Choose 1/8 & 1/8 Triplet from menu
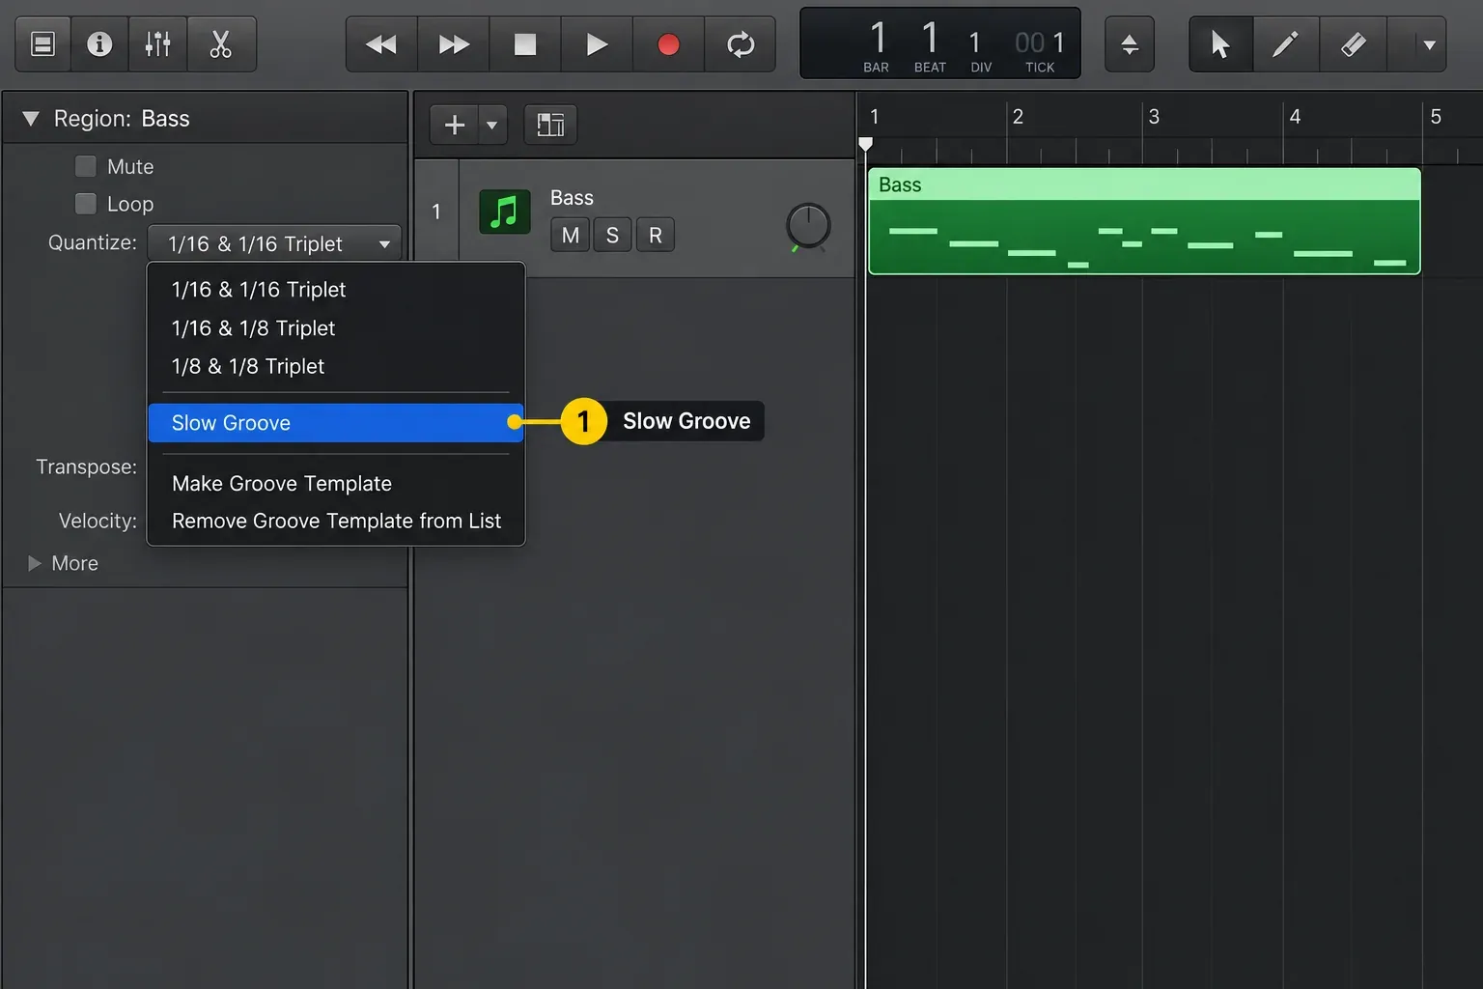Screen dimensions: 1483x989 click(x=336, y=366)
